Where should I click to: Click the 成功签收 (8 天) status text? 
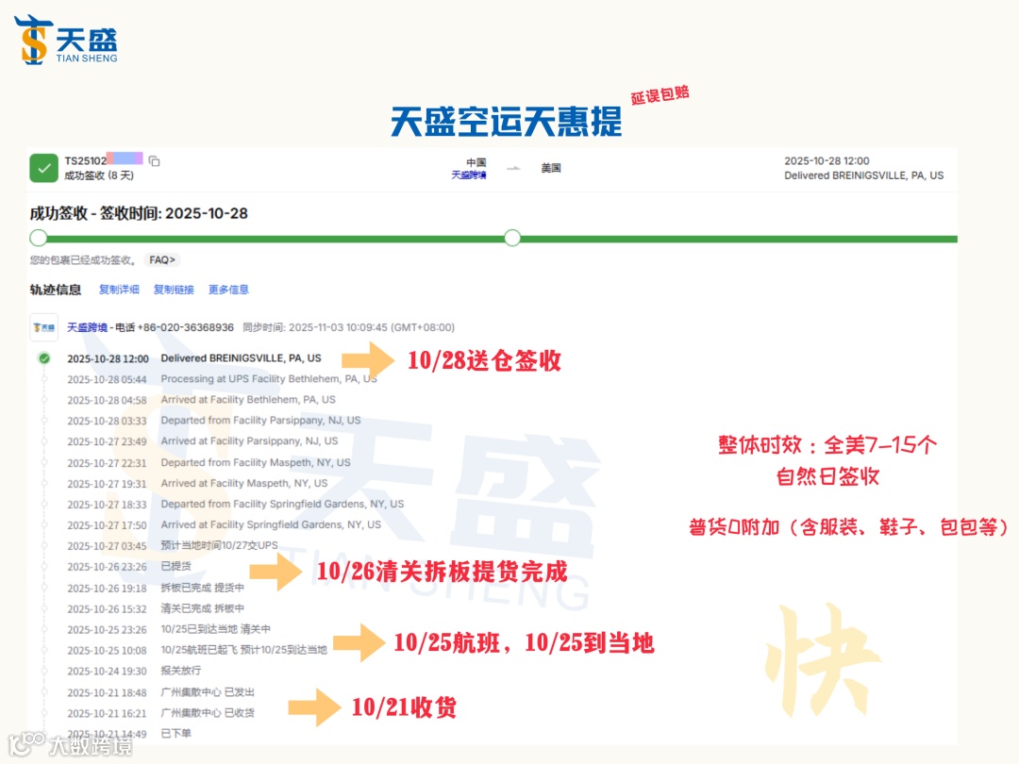click(99, 175)
